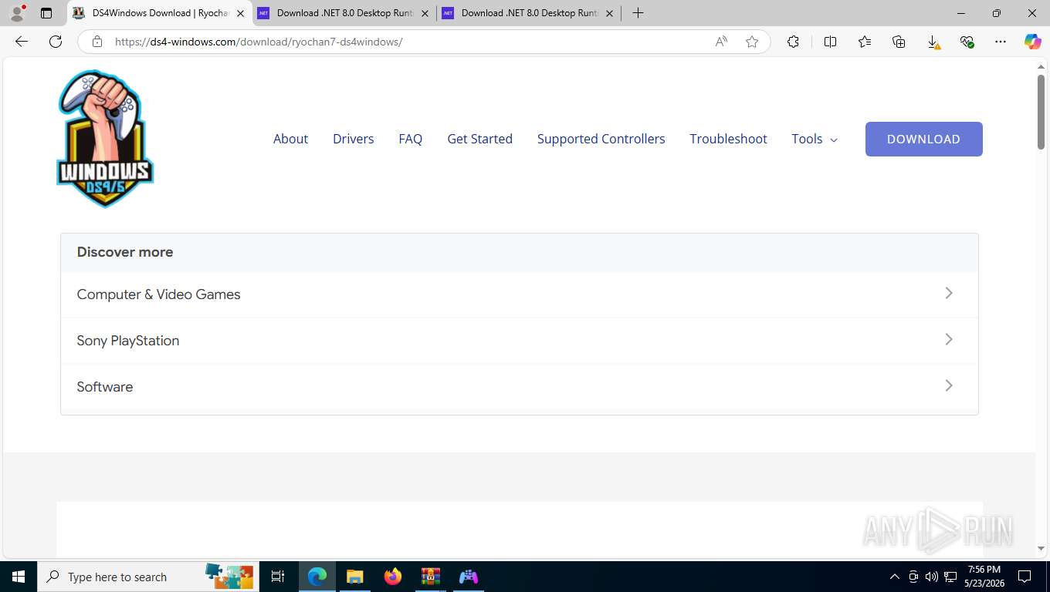Image resolution: width=1050 pixels, height=592 pixels.
Task: Open the Windows Start menu
Action: coord(19,577)
